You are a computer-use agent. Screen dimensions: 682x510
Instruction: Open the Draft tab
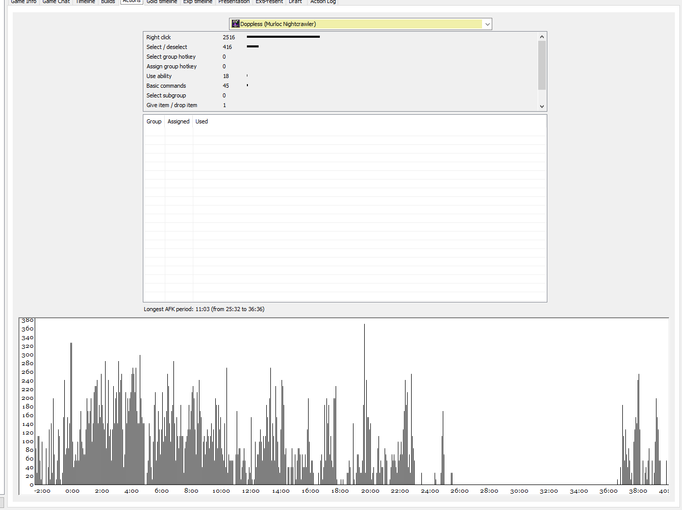[295, 2]
